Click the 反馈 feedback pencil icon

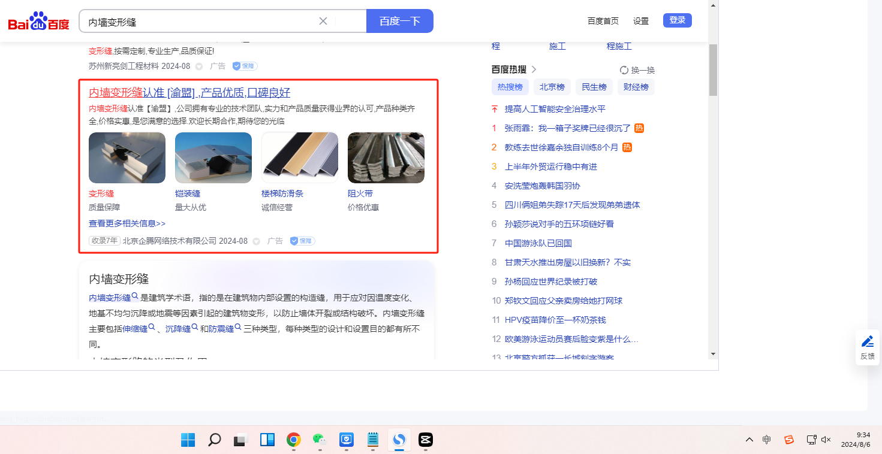[867, 342]
